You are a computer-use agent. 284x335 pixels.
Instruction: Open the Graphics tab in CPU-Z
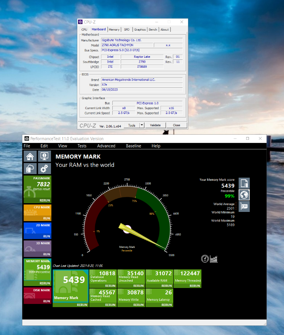point(140,29)
